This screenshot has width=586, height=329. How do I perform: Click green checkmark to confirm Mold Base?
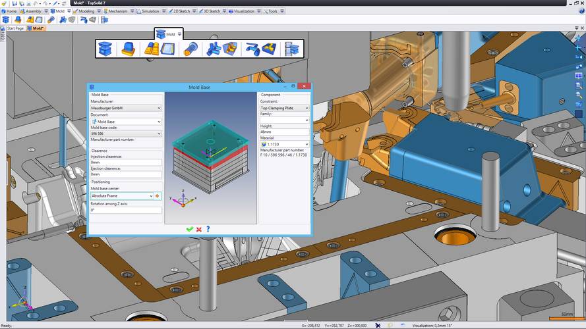[190, 229]
